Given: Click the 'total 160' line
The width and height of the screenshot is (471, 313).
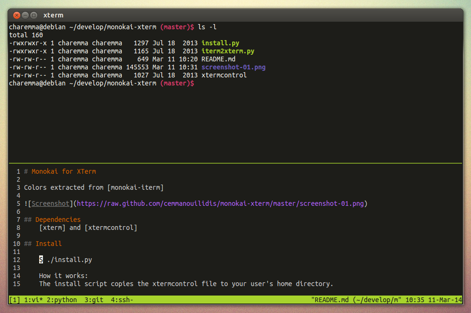Looking at the screenshot, I should pos(26,35).
